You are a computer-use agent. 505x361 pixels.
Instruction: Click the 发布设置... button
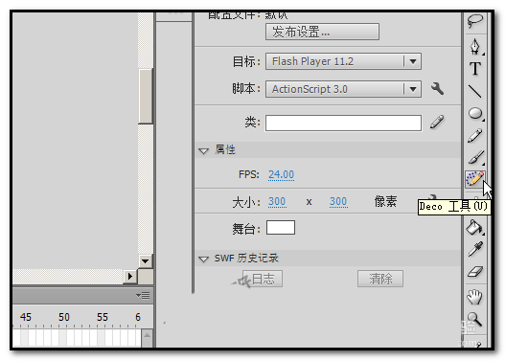(322, 32)
